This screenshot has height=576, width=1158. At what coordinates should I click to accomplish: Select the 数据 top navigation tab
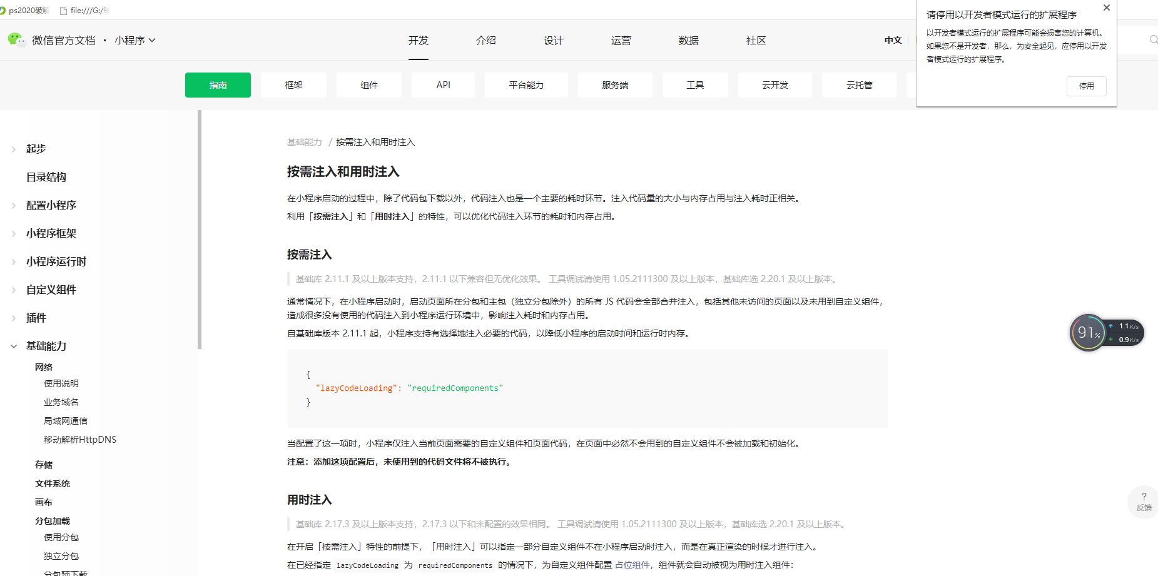pos(689,40)
